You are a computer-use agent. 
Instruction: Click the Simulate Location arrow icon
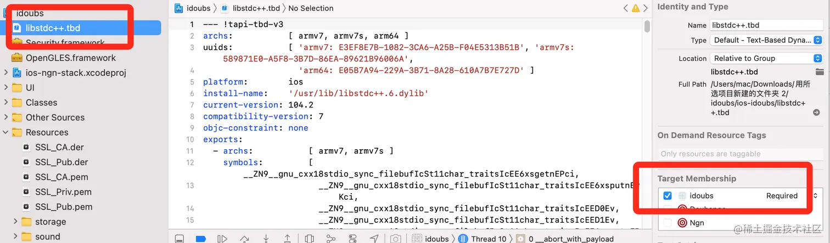(374, 239)
